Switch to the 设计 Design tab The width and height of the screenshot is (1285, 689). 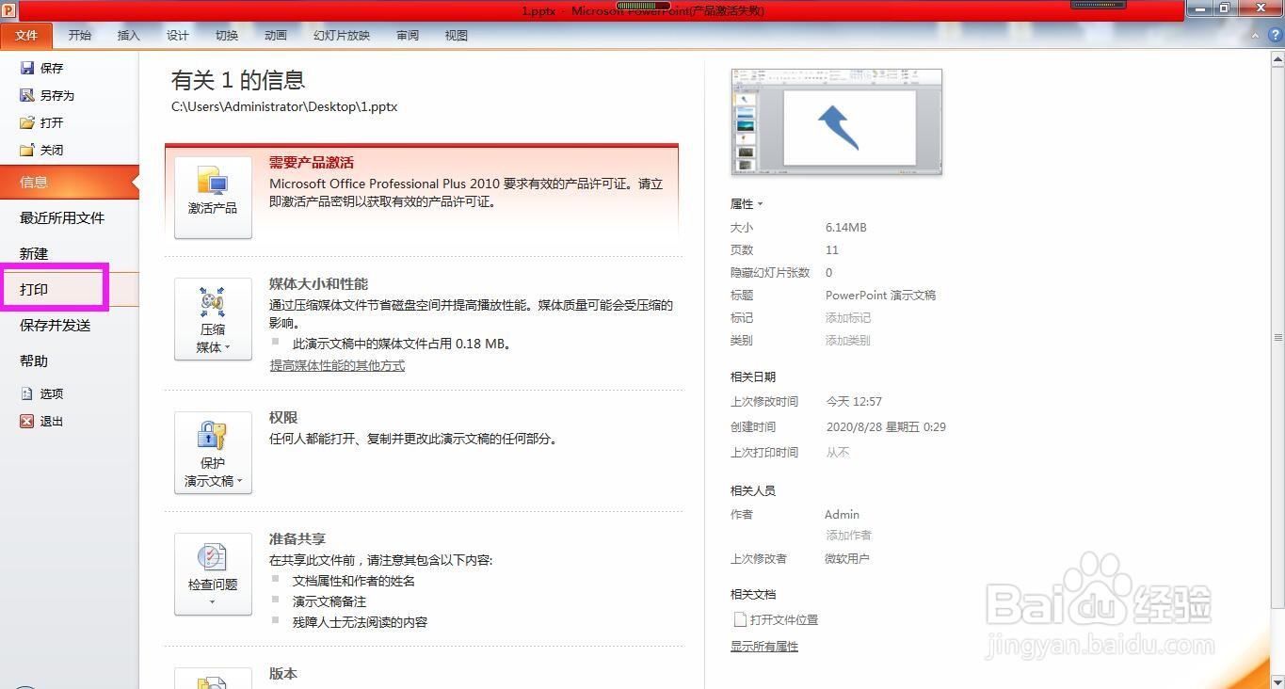(x=178, y=35)
